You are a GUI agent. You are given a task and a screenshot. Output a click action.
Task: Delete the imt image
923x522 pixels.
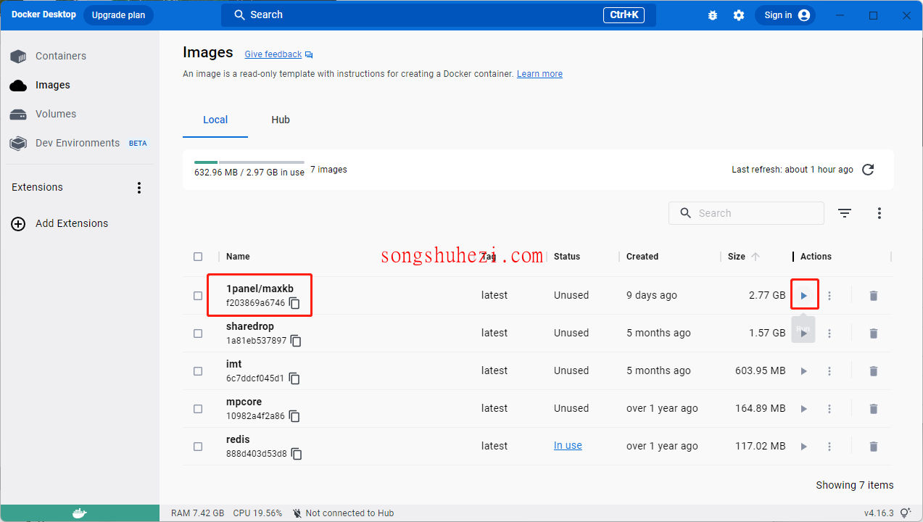874,371
